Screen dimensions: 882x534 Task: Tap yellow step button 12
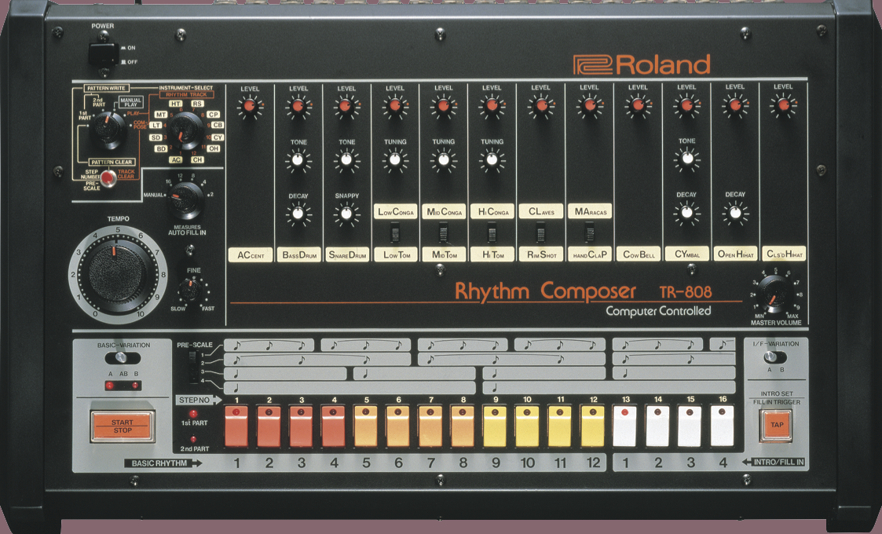[592, 426]
